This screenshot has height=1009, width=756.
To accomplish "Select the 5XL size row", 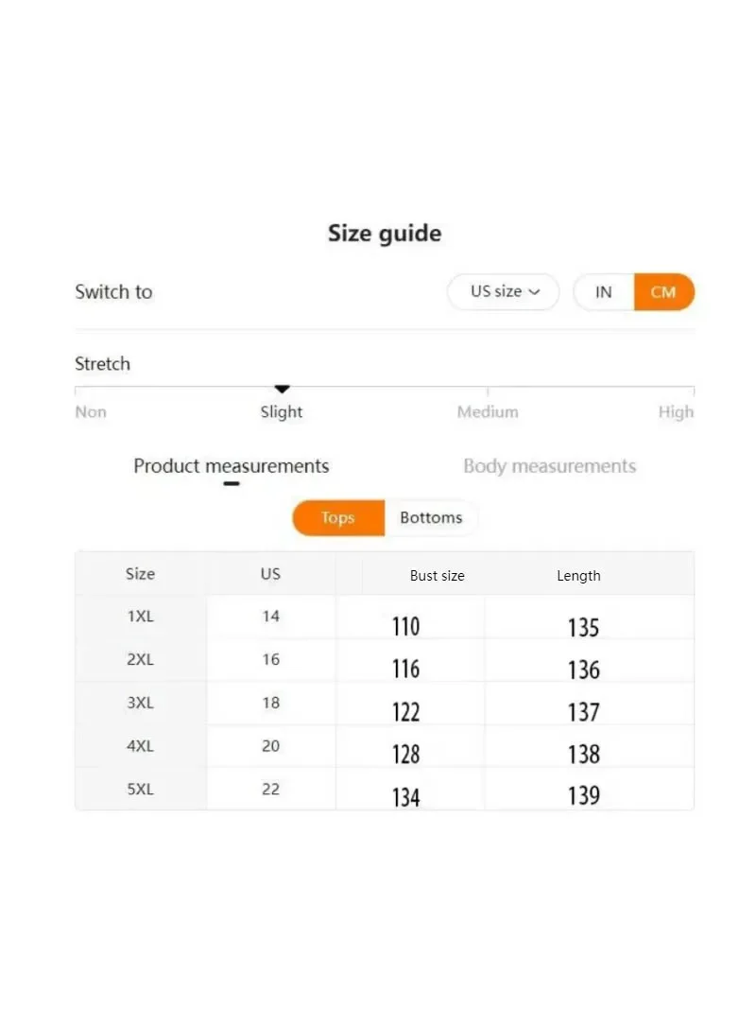I will point(385,790).
